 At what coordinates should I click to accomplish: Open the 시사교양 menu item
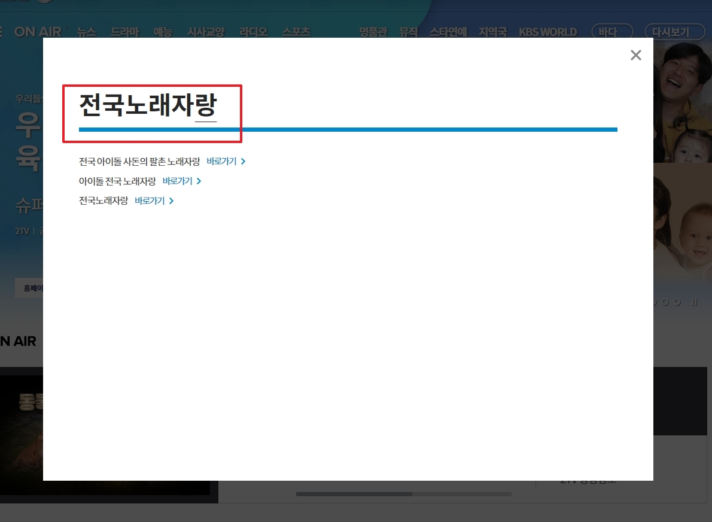[x=206, y=32]
